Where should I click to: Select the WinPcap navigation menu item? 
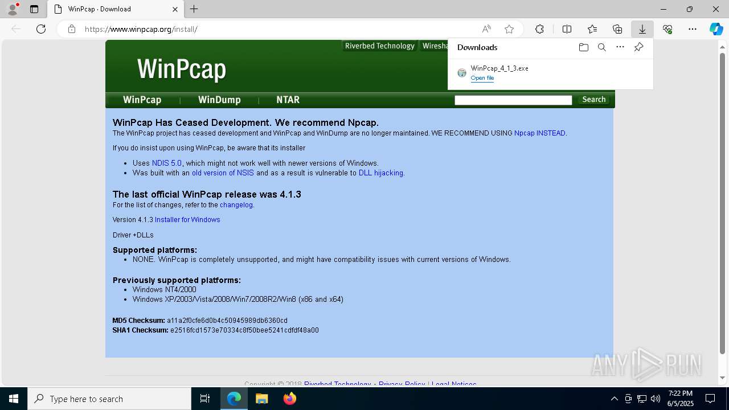click(142, 100)
